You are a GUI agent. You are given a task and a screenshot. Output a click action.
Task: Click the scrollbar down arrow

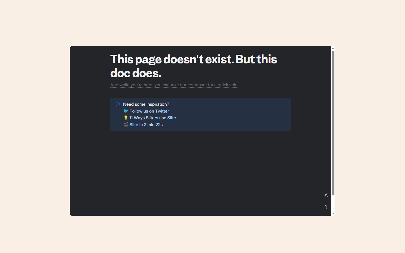tap(333, 213)
